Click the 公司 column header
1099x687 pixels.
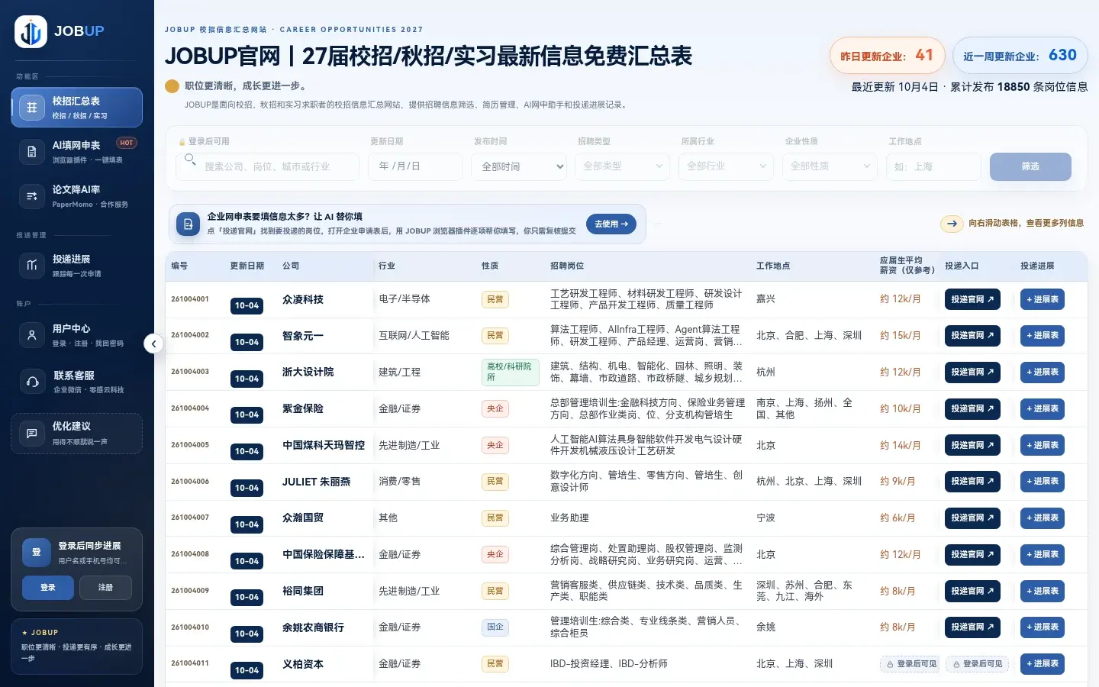(x=291, y=266)
